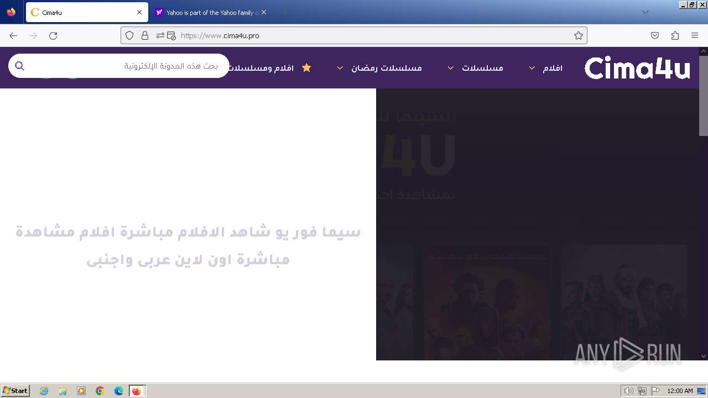Switch to the Cima4u tab

[x=87, y=12]
